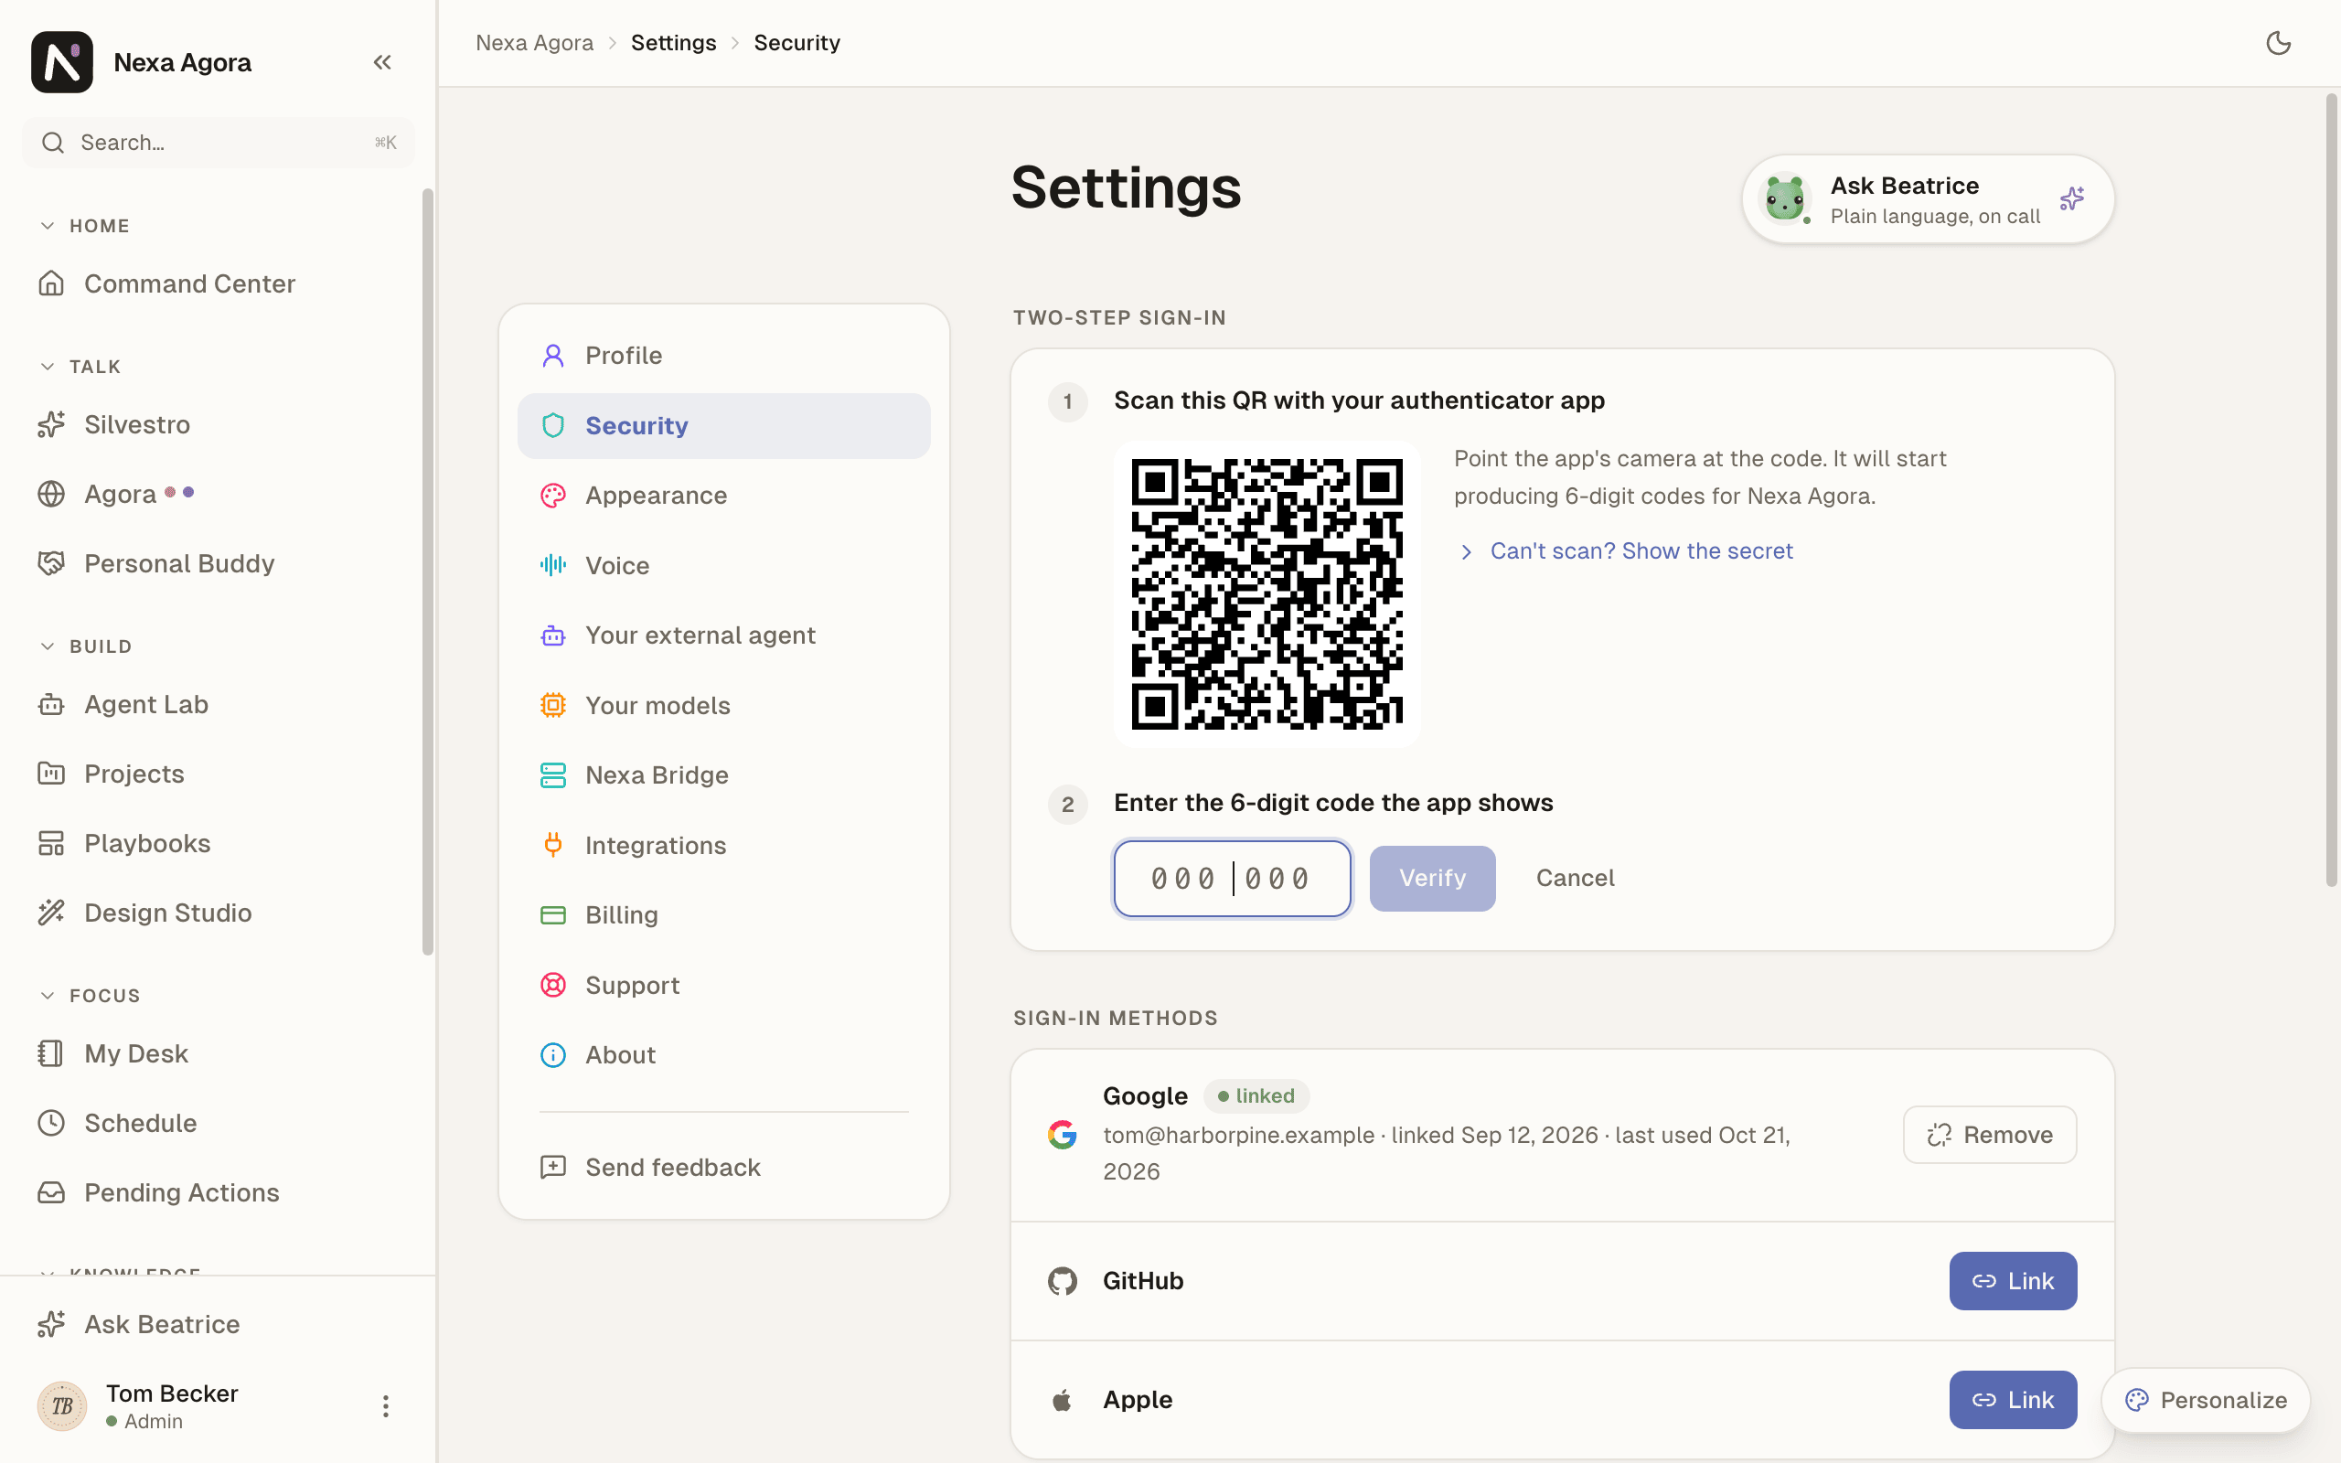
Task: Open the Voice settings tab
Action: pos(723,565)
